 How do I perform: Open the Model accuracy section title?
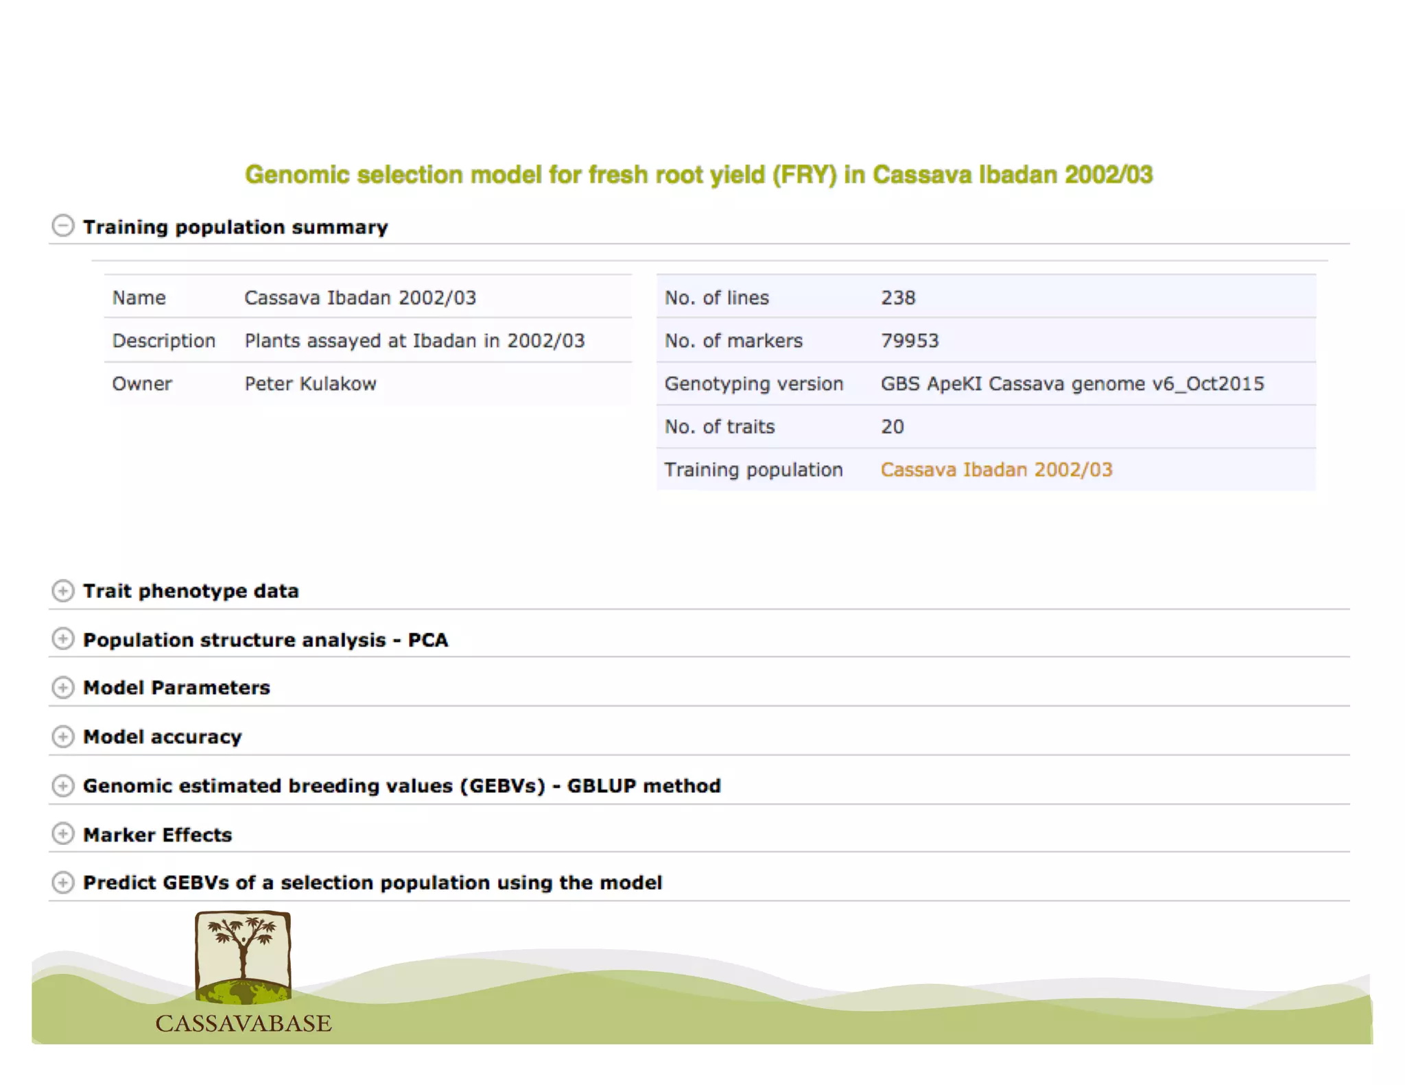pyautogui.click(x=163, y=737)
